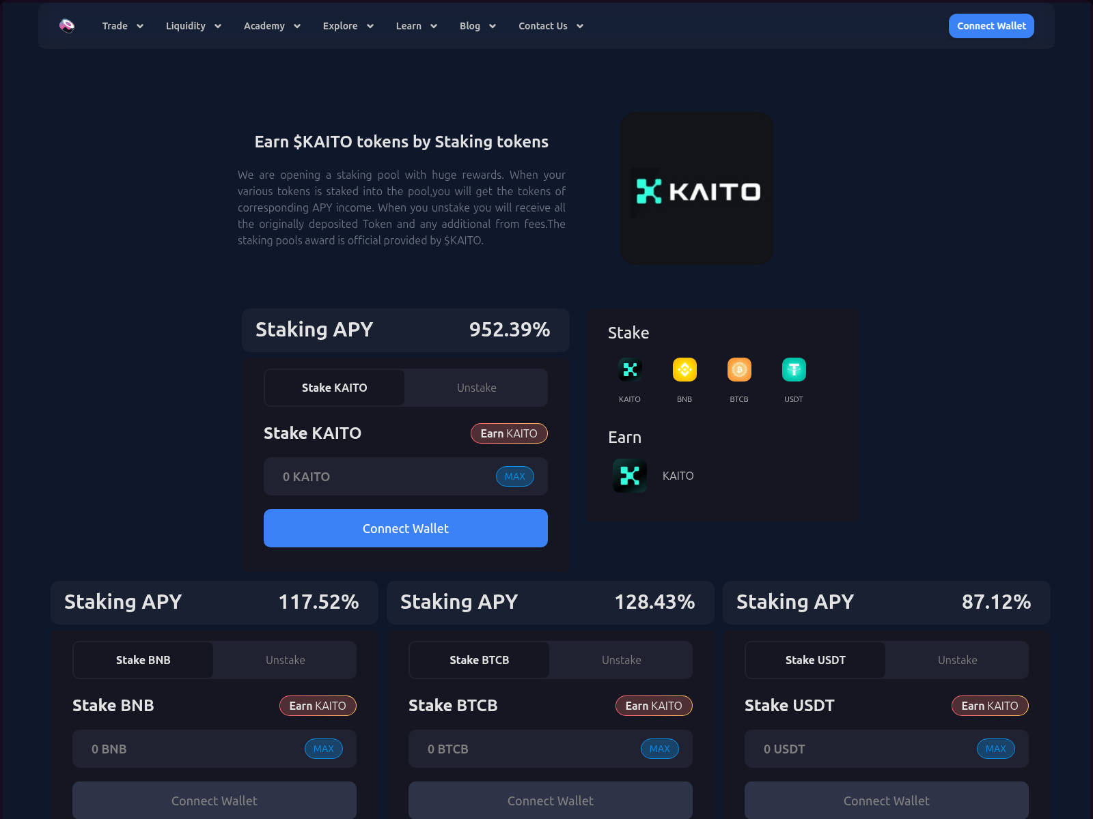Click the Earn KAITO badge beside Stake KAITO
This screenshot has width=1093, height=819.
509,433
